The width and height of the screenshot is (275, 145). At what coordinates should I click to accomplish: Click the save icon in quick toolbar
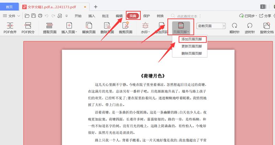34,16
